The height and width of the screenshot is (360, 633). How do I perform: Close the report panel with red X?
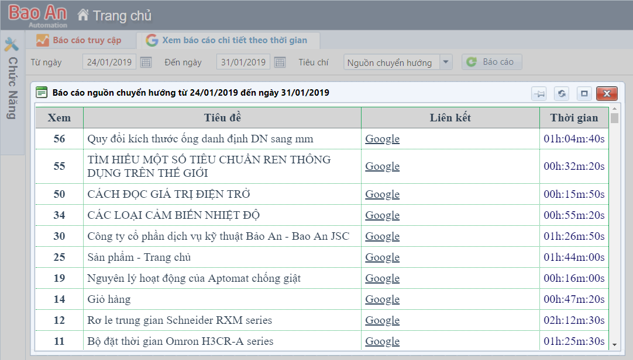click(607, 93)
